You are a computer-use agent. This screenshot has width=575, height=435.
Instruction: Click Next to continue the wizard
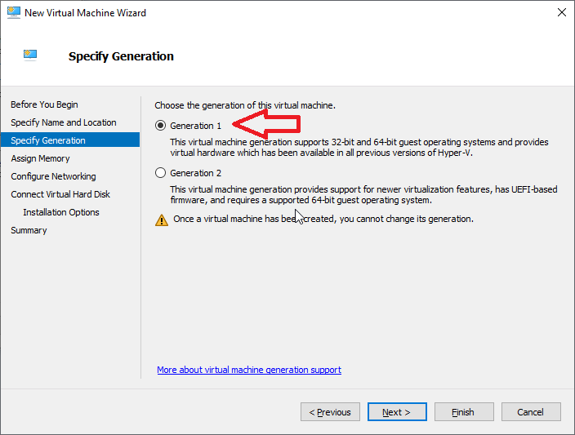point(397,412)
